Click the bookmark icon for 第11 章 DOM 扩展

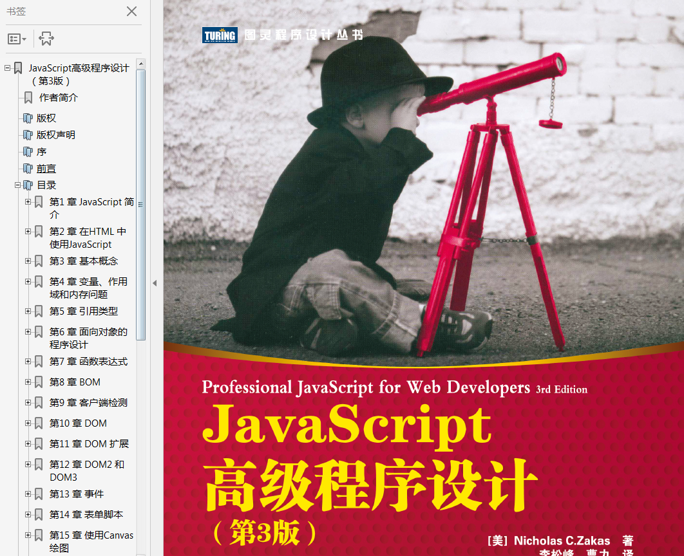pos(39,443)
